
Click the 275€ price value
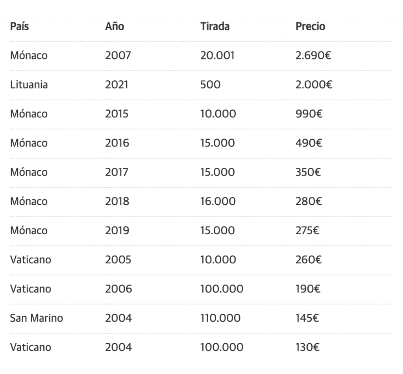click(307, 230)
